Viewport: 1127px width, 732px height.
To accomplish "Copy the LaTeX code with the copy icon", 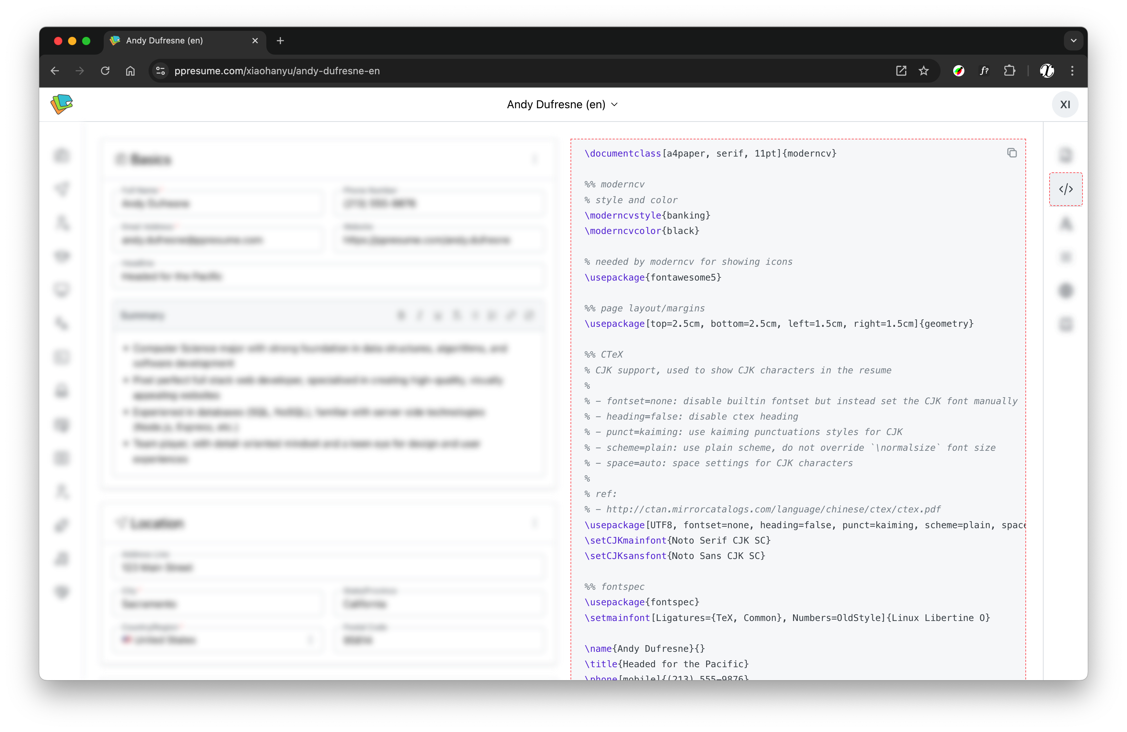I will pos(1012,153).
